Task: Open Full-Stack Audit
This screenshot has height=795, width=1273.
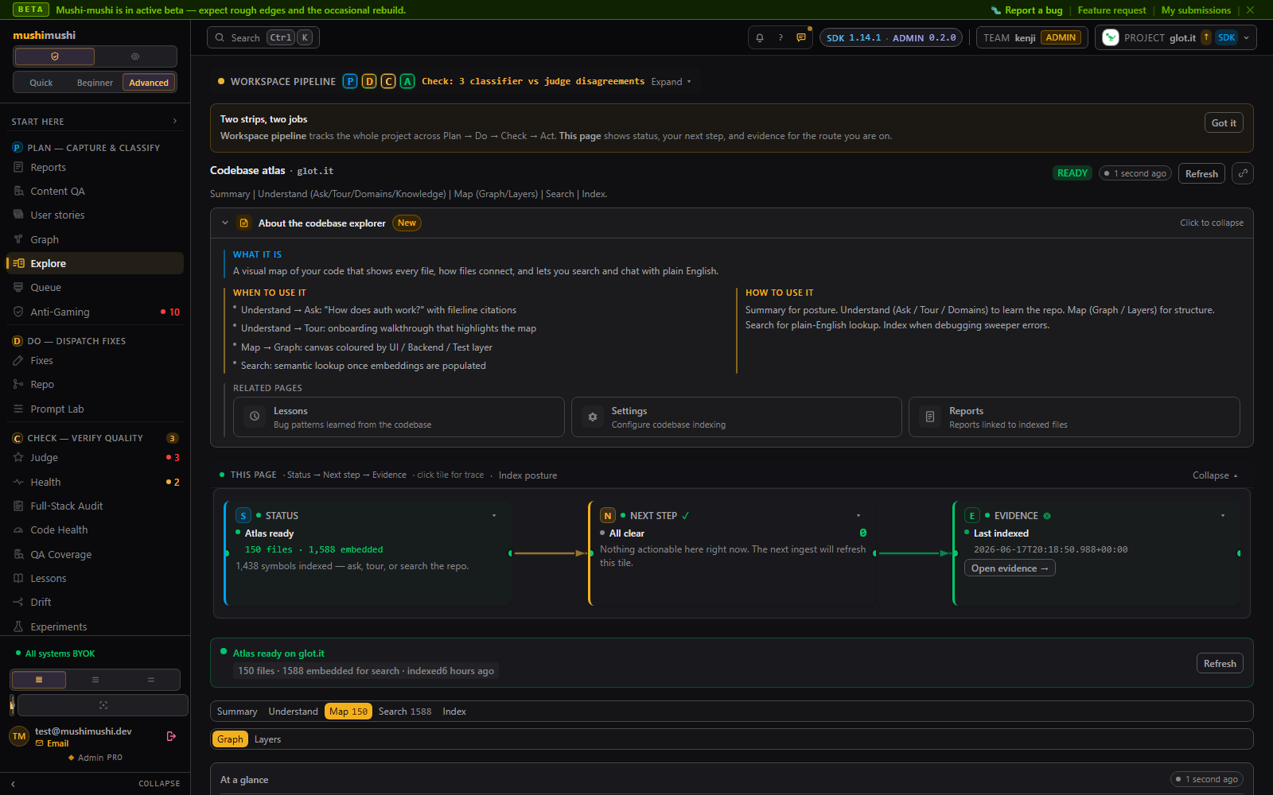Action: (x=95, y=506)
